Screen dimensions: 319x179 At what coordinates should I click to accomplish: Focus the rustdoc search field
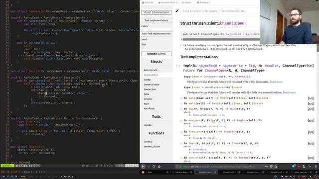220,11
